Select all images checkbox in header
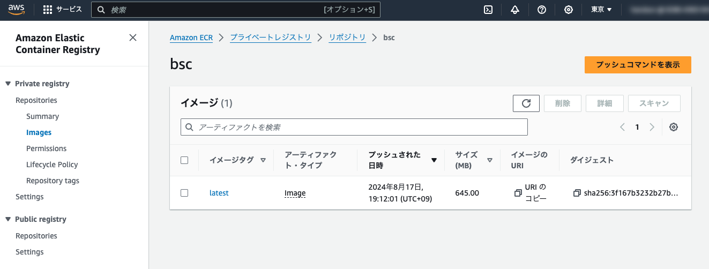 tap(184, 160)
